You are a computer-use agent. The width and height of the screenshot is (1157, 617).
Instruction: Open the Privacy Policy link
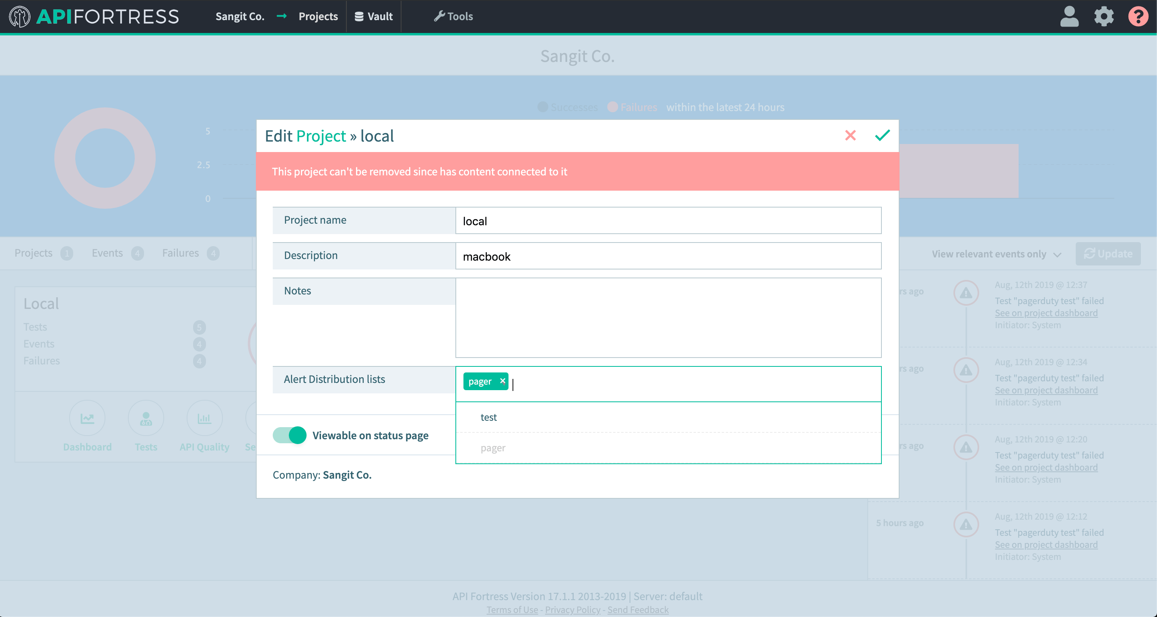click(x=572, y=609)
